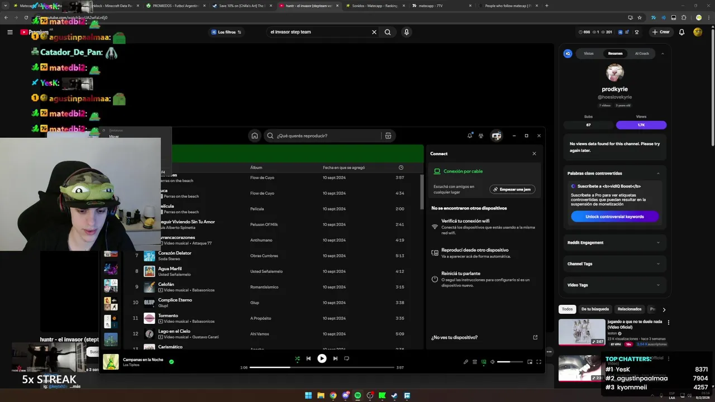Sort by duration clock icon

click(x=401, y=167)
